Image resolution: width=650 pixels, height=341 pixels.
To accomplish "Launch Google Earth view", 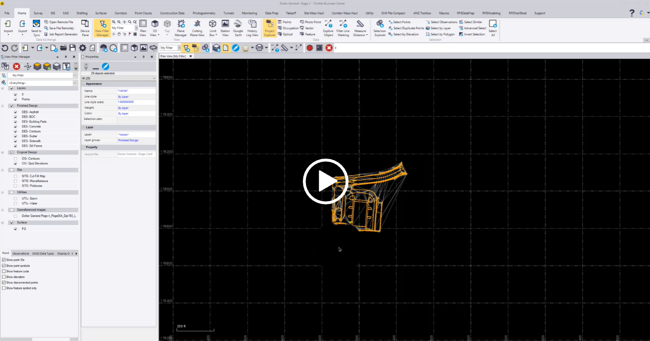I will coord(238,28).
